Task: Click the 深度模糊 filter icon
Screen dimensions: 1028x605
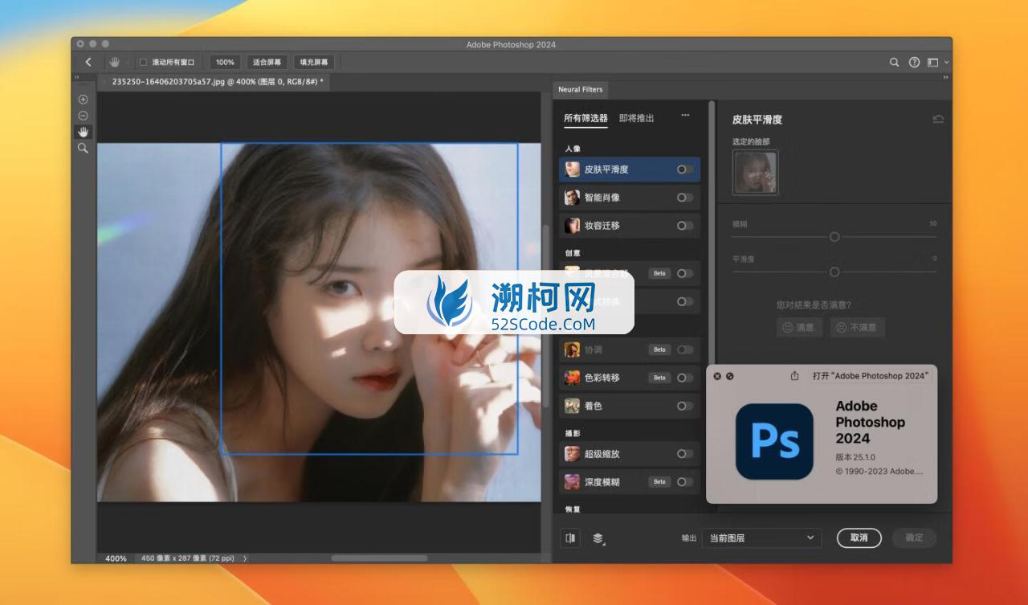Action: point(572,482)
